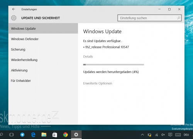Select Für Entwickler in the sidebar
The image size is (193, 139).
(x=43, y=81)
